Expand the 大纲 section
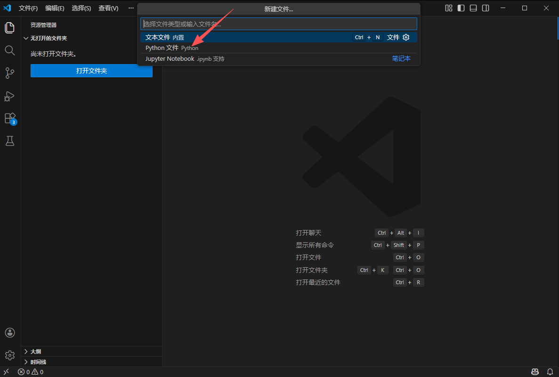Screen dimensions: 559x377 [35, 352]
